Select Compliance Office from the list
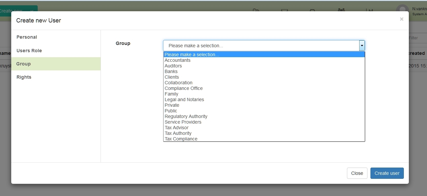 coord(184,88)
